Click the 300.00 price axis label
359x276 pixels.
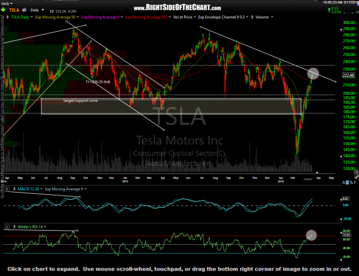pyautogui.click(x=349, y=22)
